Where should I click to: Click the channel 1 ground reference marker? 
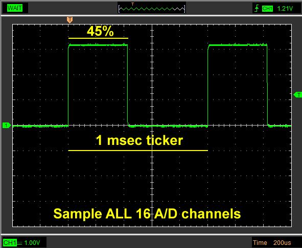click(6, 126)
